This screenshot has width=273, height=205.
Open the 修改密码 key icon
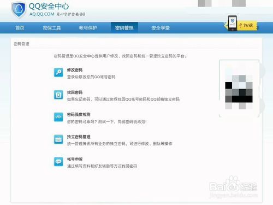tap(58, 72)
